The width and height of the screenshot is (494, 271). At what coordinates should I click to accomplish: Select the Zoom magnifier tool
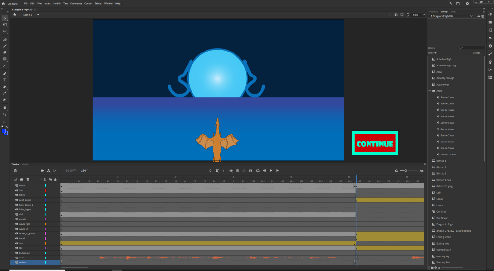point(5,114)
